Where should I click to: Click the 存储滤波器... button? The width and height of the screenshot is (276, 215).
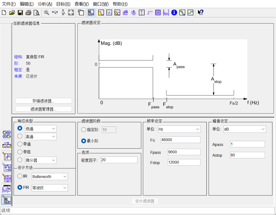coord(44,101)
